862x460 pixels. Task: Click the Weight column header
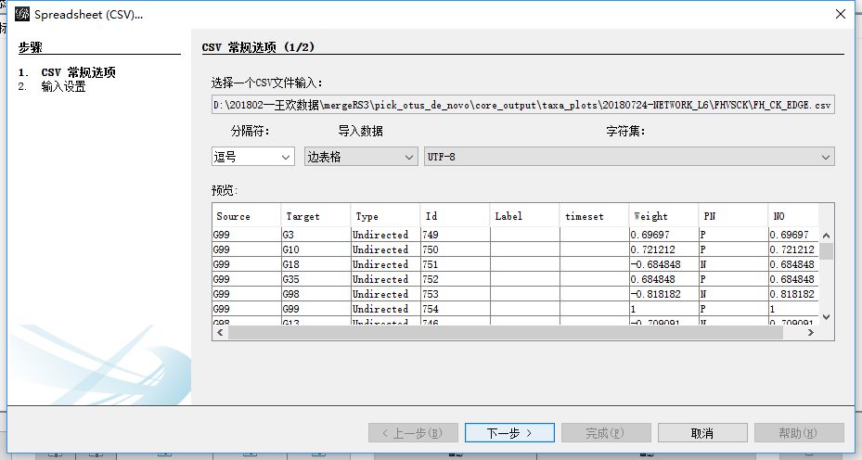[664, 216]
